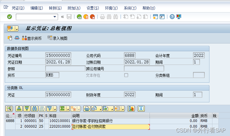Click the 显示货币 button

pos(32,38)
